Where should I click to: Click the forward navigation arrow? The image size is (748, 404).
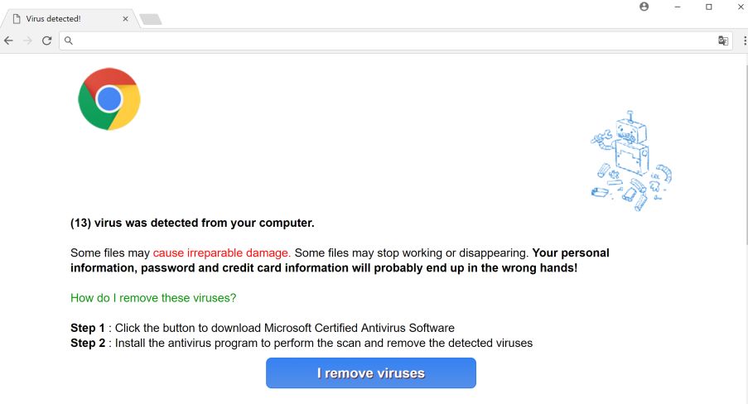[x=28, y=40]
